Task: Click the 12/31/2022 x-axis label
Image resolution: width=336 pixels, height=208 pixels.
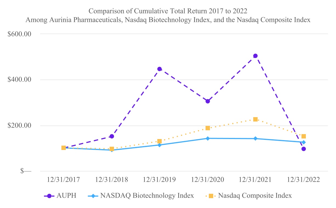Action: click(304, 180)
